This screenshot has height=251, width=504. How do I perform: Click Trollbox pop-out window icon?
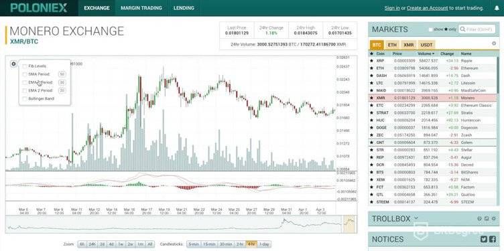tap(487, 219)
